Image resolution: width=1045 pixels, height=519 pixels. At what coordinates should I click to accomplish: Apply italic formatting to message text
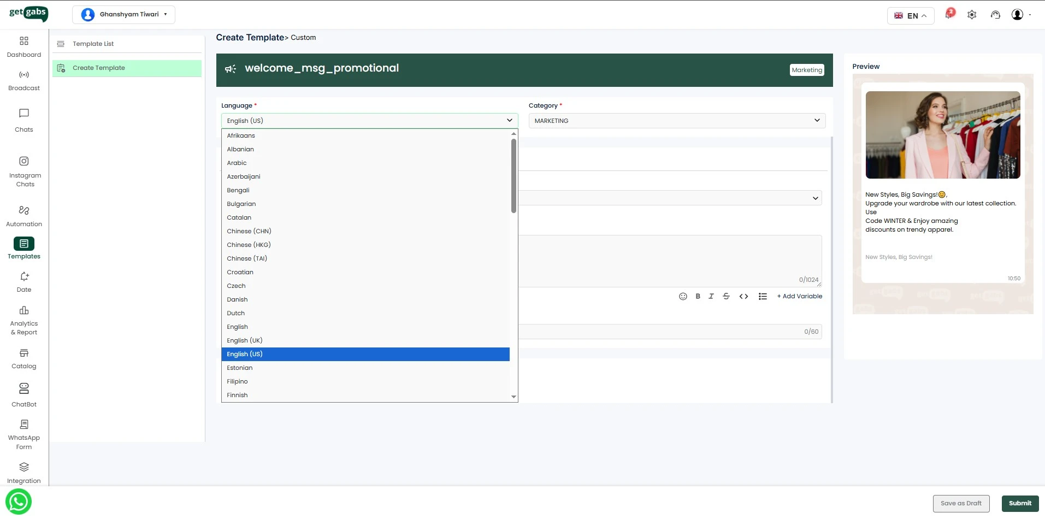711,296
